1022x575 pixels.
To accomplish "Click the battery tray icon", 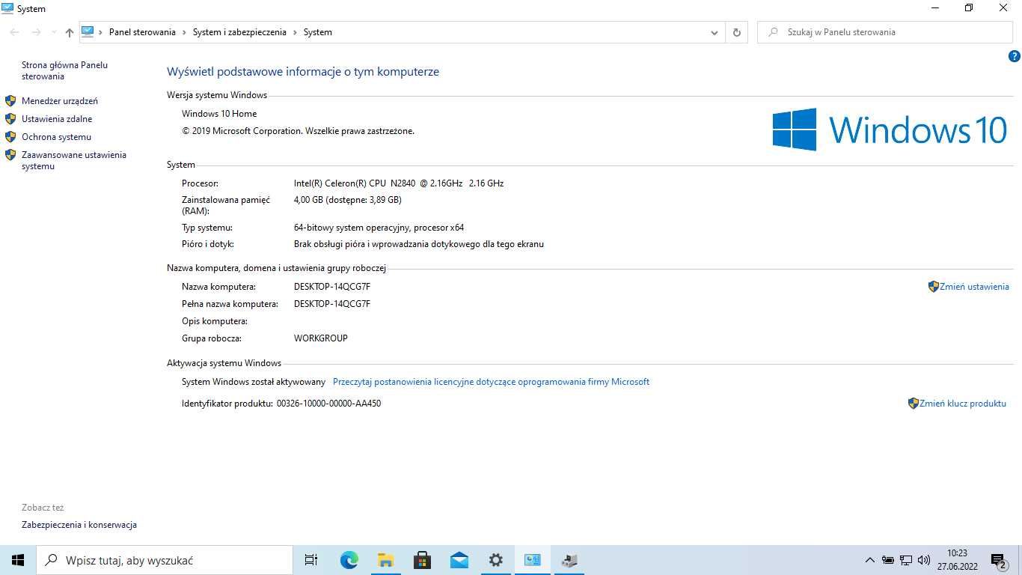I will pos(888,560).
